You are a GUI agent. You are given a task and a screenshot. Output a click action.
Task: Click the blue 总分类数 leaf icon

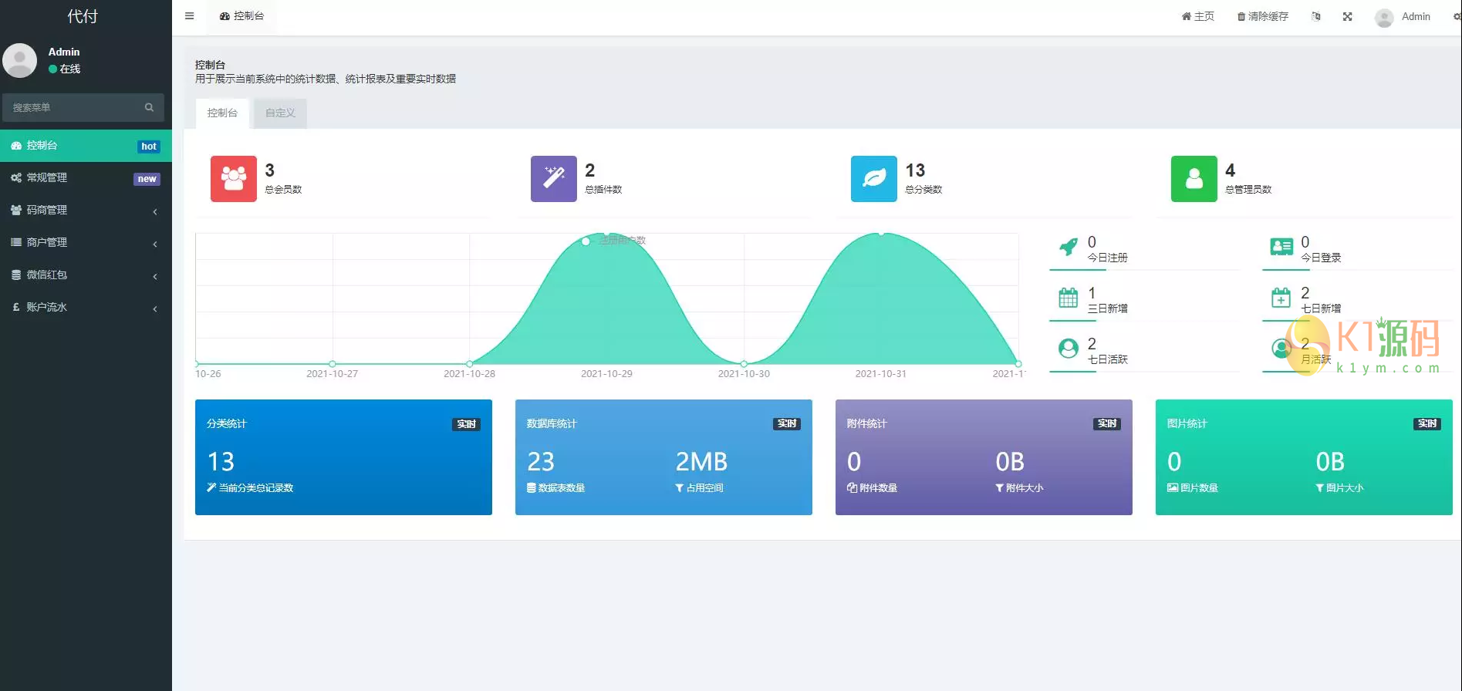tap(874, 179)
